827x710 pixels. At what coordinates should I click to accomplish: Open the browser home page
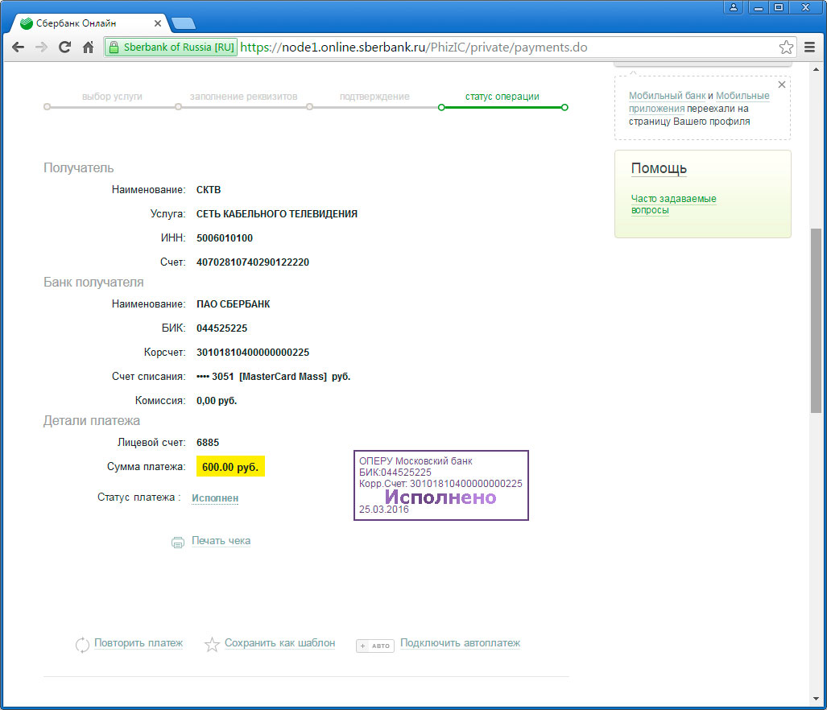click(x=88, y=47)
